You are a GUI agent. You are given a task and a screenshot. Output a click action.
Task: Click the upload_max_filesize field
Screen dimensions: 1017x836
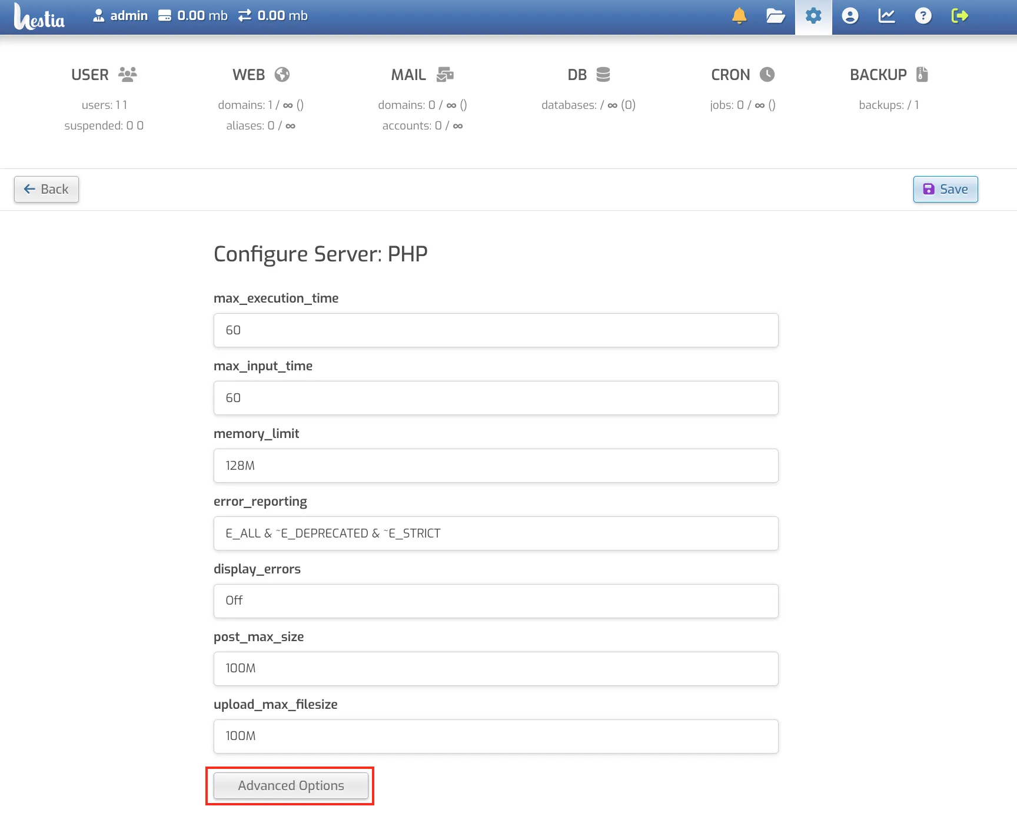pyautogui.click(x=496, y=737)
